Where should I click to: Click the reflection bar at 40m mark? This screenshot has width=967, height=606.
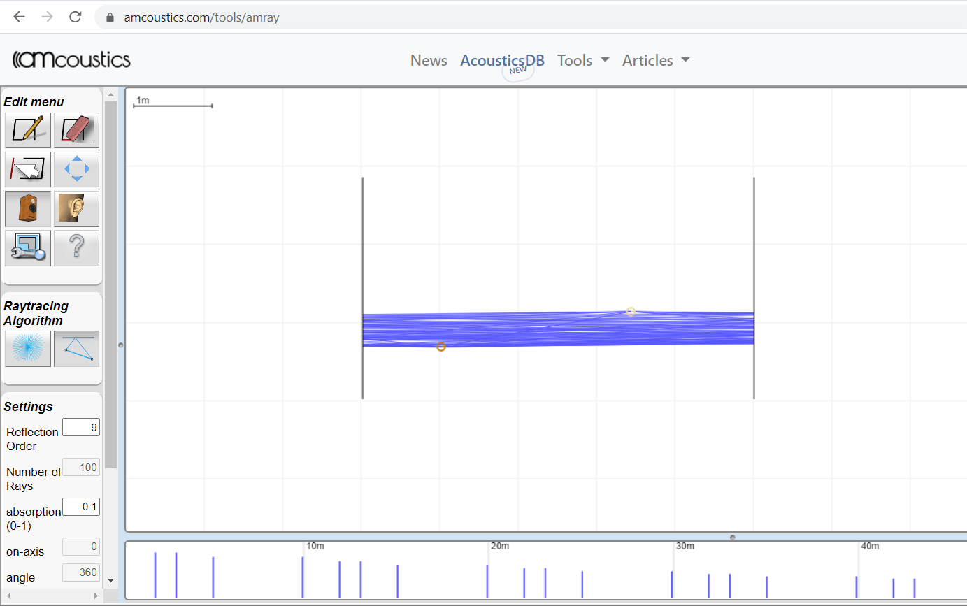[x=857, y=587]
